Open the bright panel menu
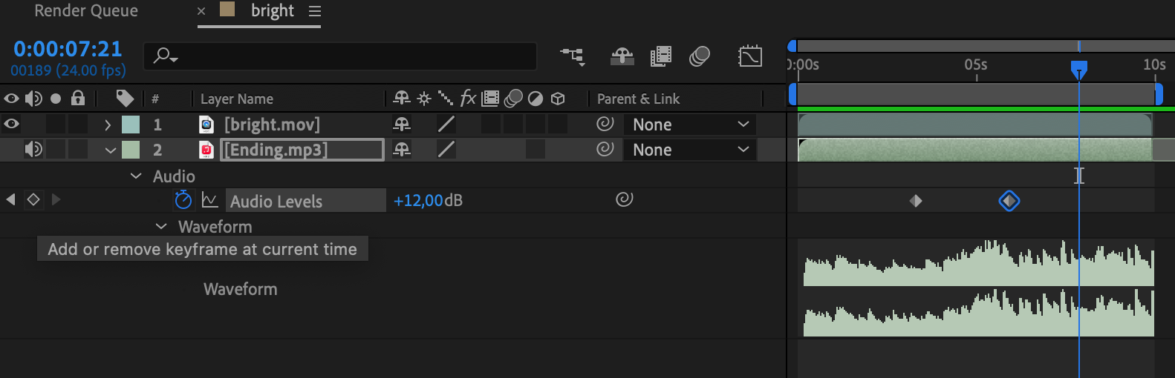Screen dimensions: 1175x378 pyautogui.click(x=315, y=12)
